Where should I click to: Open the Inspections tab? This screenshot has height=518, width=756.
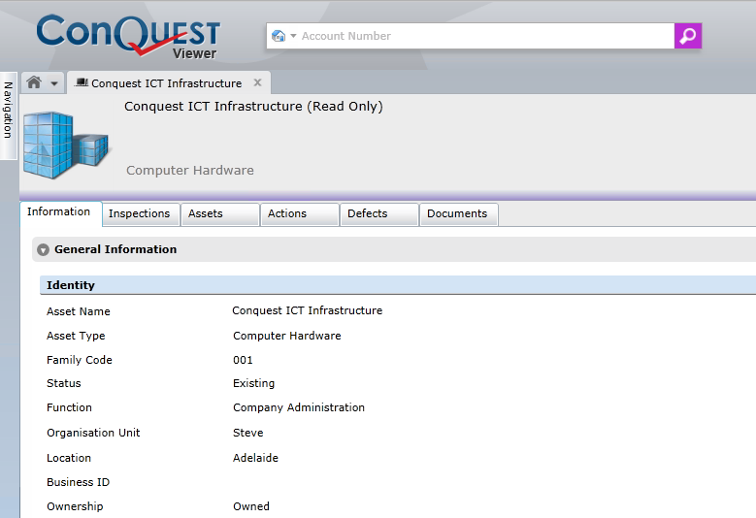140,213
